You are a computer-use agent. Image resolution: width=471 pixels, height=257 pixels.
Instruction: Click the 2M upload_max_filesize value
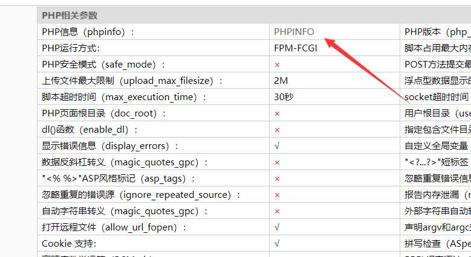tap(281, 81)
